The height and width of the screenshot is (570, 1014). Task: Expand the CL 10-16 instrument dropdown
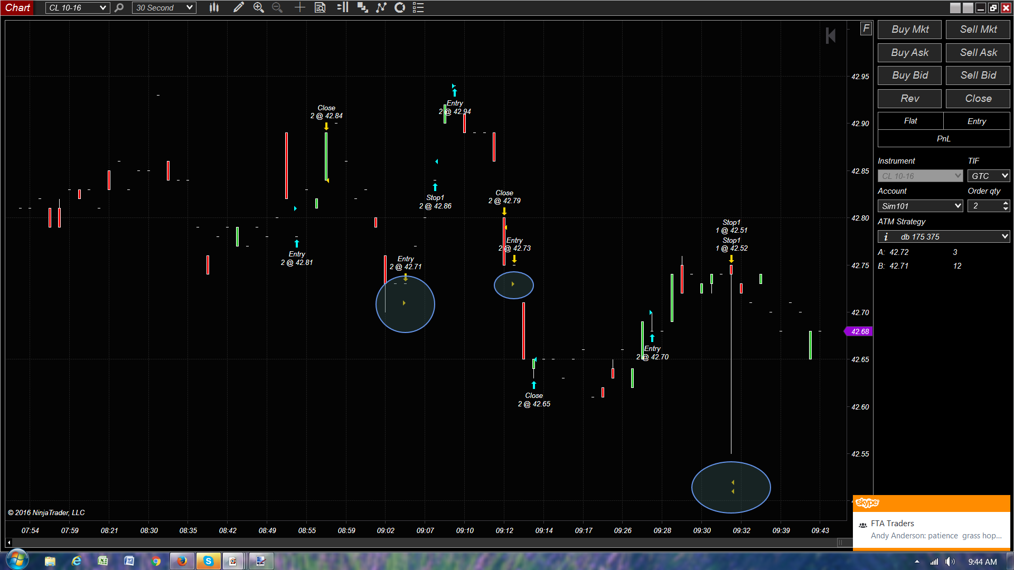(102, 8)
